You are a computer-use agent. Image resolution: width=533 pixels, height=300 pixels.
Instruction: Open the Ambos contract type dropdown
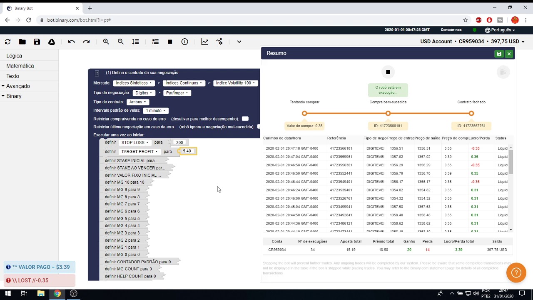coord(138,102)
